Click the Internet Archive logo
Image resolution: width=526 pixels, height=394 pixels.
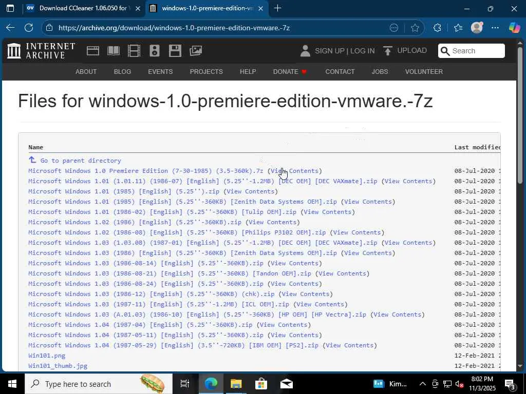pos(41,51)
